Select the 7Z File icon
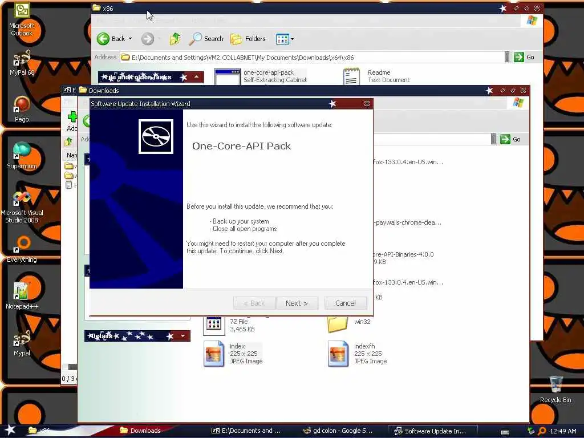The width and height of the screenshot is (584, 438). [214, 325]
